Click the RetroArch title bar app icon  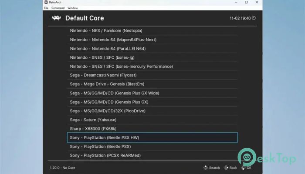coord(46,2)
